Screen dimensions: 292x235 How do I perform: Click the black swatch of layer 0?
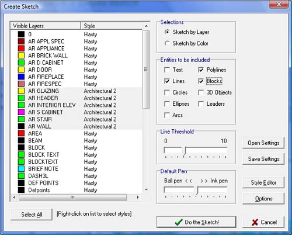(x=21, y=34)
